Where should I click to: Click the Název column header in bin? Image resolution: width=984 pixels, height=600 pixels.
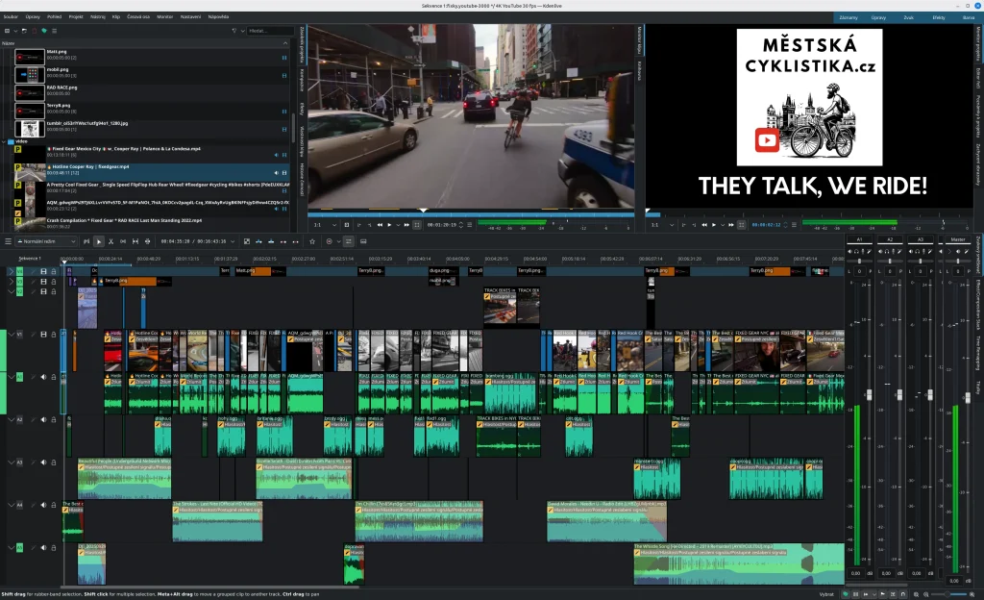point(9,43)
